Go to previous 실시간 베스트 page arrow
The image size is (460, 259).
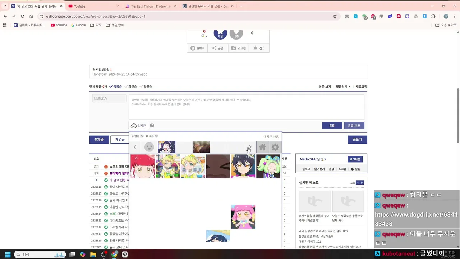coord(358,183)
